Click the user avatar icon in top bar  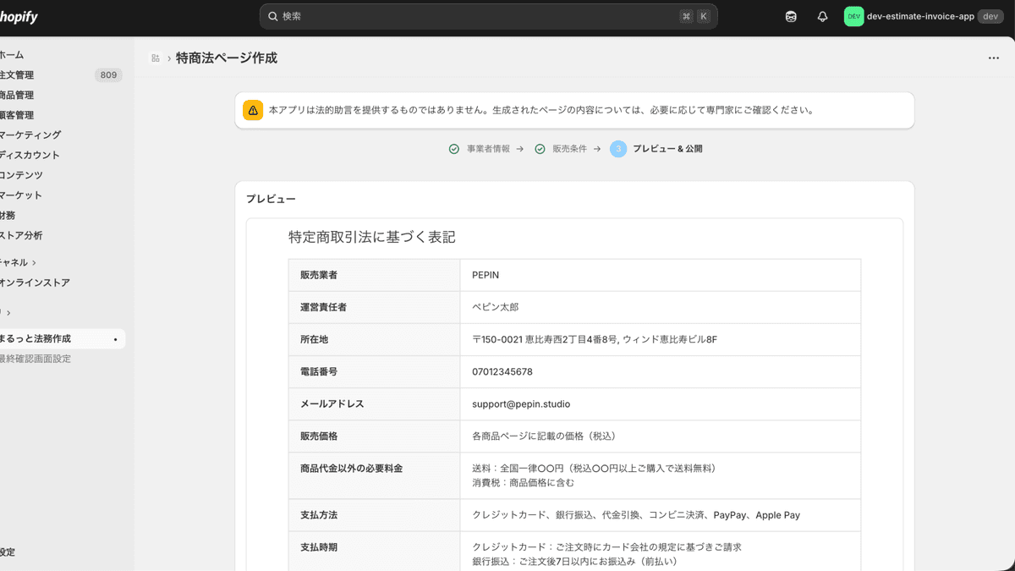[790, 16]
